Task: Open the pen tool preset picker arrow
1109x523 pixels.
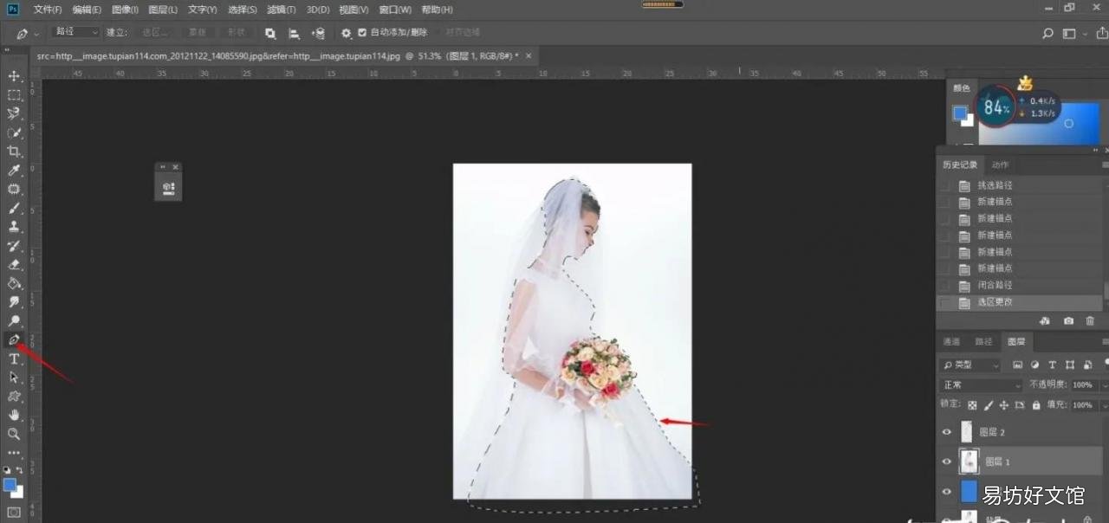Action: click(x=36, y=34)
